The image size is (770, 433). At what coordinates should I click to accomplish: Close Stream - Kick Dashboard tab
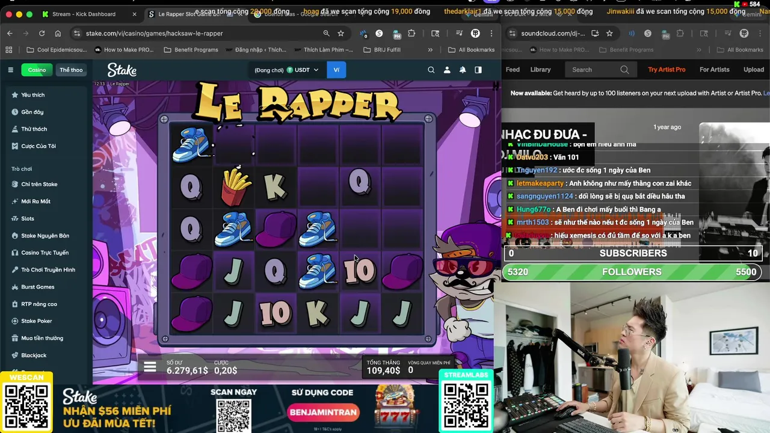click(x=134, y=14)
